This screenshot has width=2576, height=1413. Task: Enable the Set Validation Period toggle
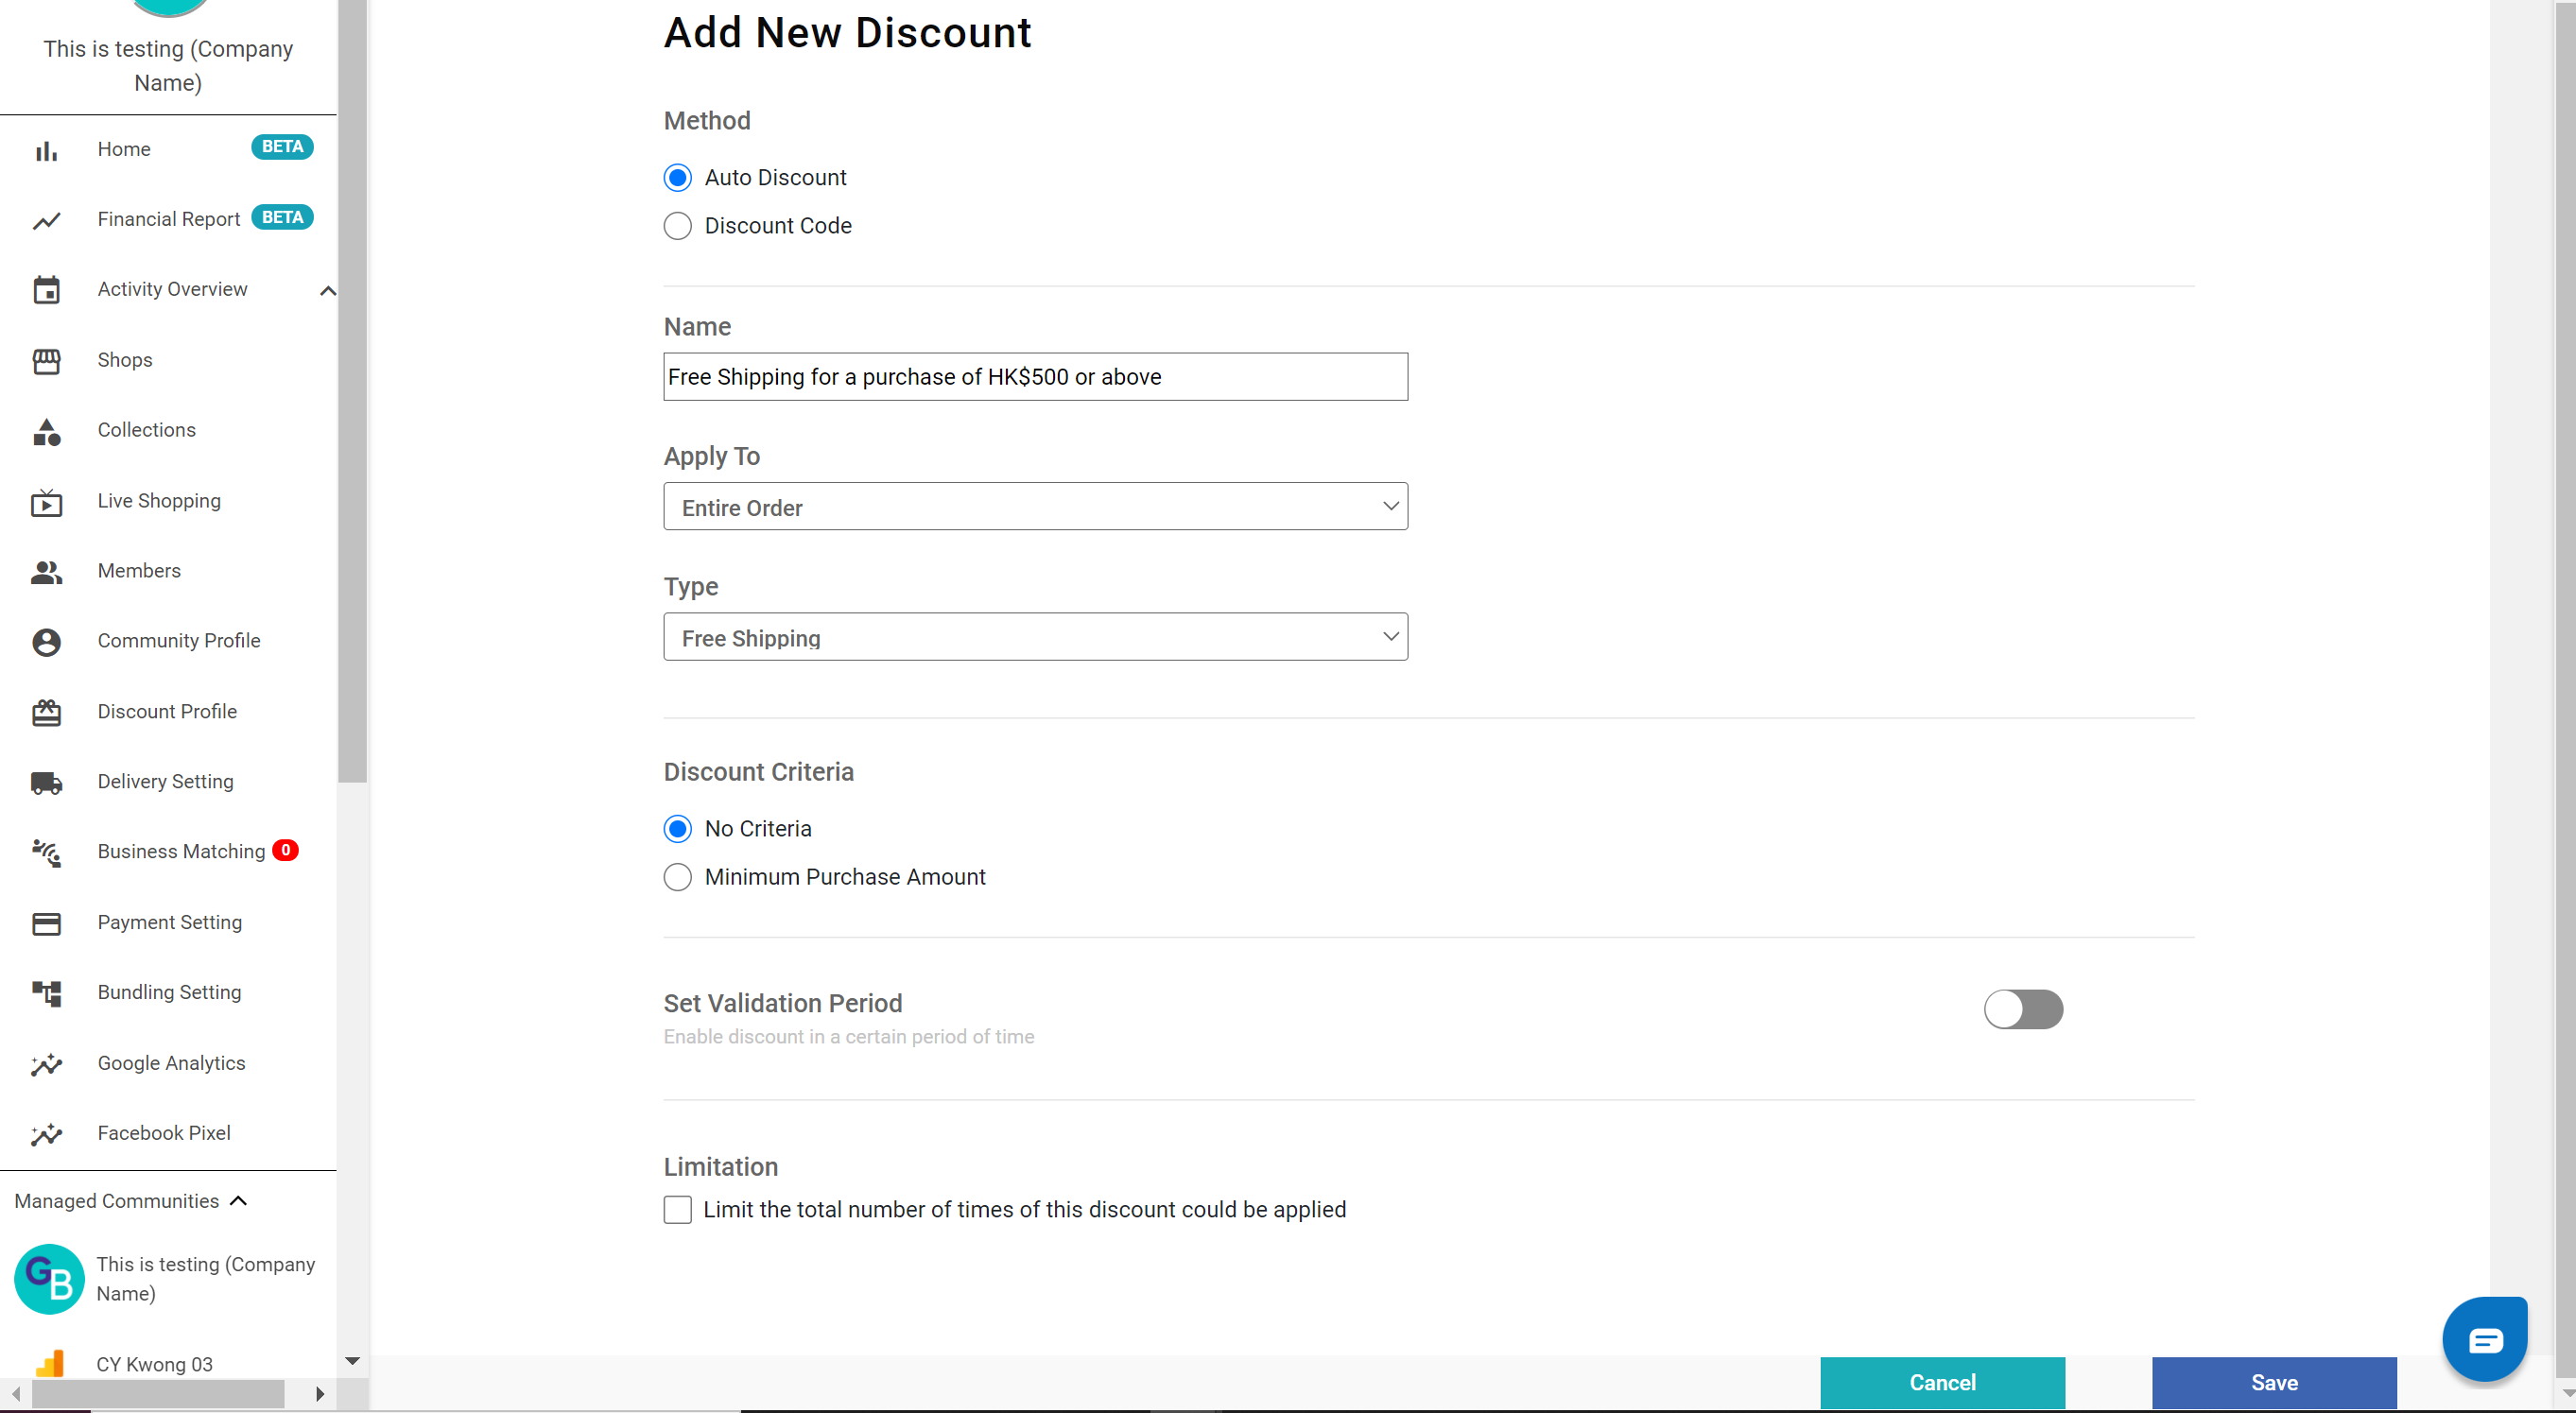point(2022,1009)
